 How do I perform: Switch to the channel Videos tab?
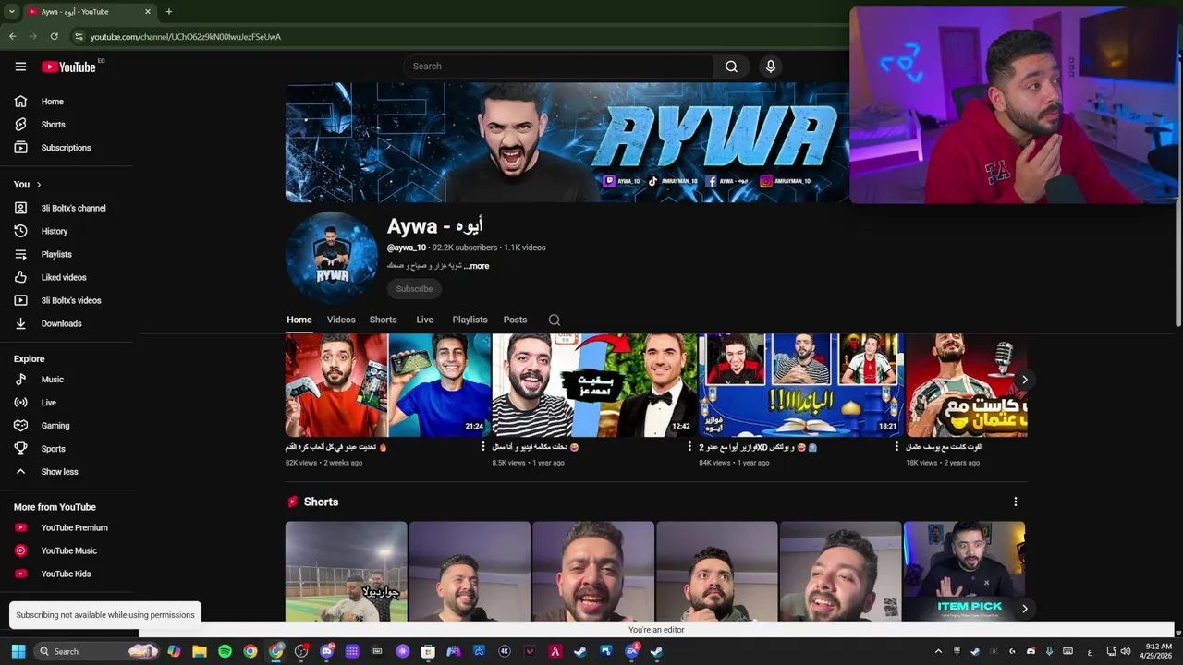tap(341, 320)
